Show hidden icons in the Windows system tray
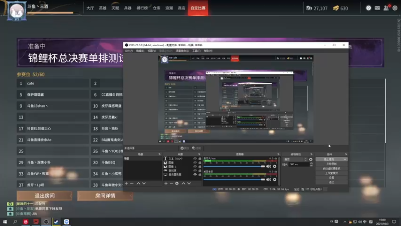Image resolution: width=401 pixels, height=226 pixels. [x=345, y=221]
